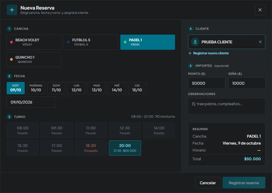Click the past 09:30 slot
The image size is (272, 193).
coord(57,130)
